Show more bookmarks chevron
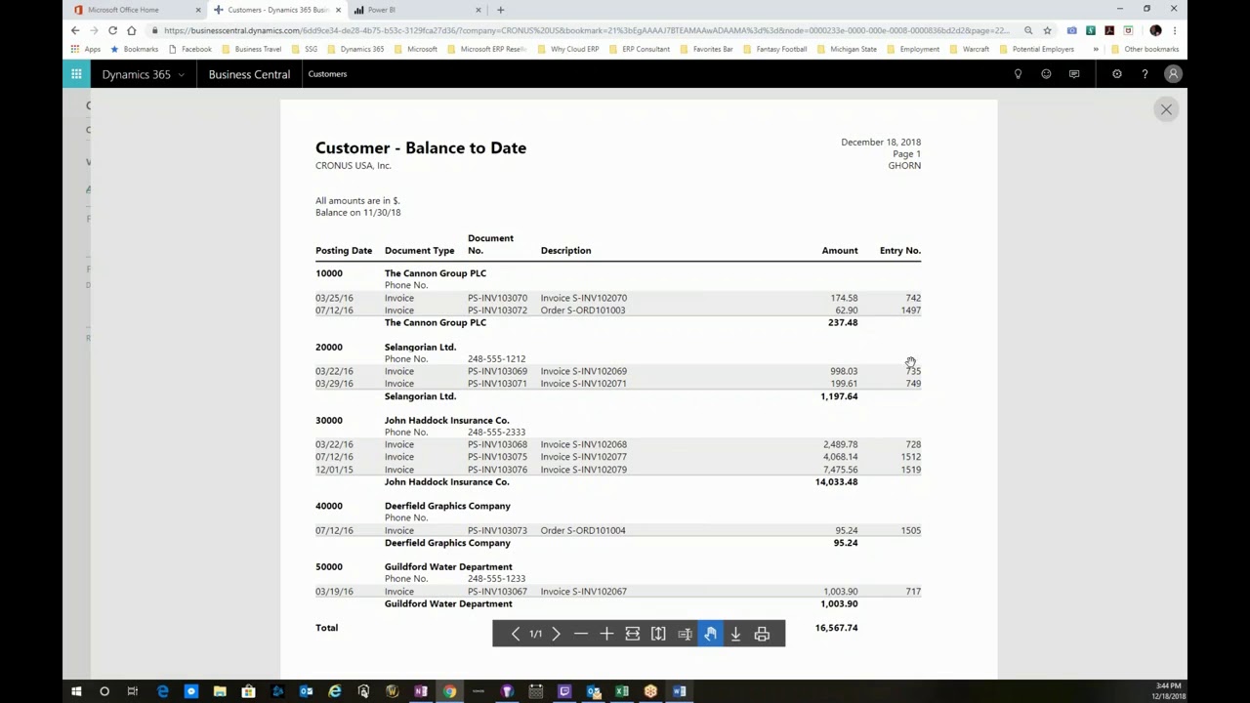 click(x=1095, y=49)
